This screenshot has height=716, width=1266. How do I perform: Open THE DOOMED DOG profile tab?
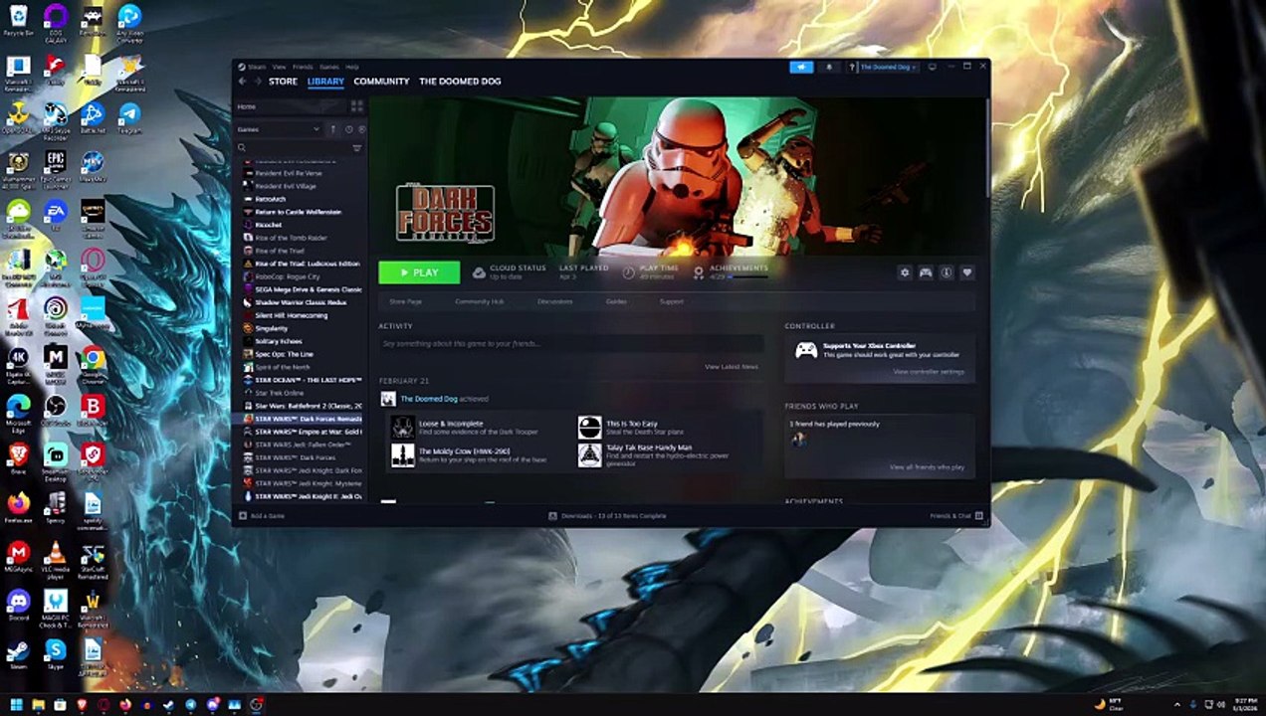point(460,82)
